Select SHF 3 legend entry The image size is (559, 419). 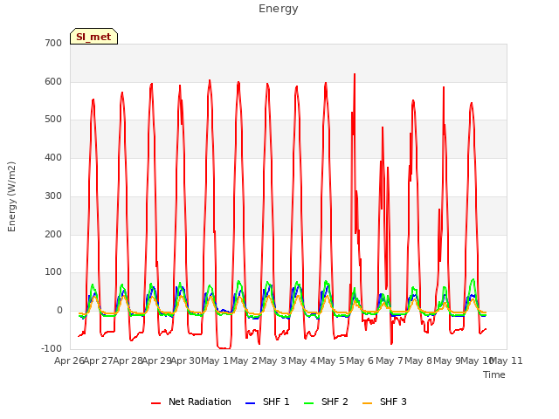pos(384,402)
